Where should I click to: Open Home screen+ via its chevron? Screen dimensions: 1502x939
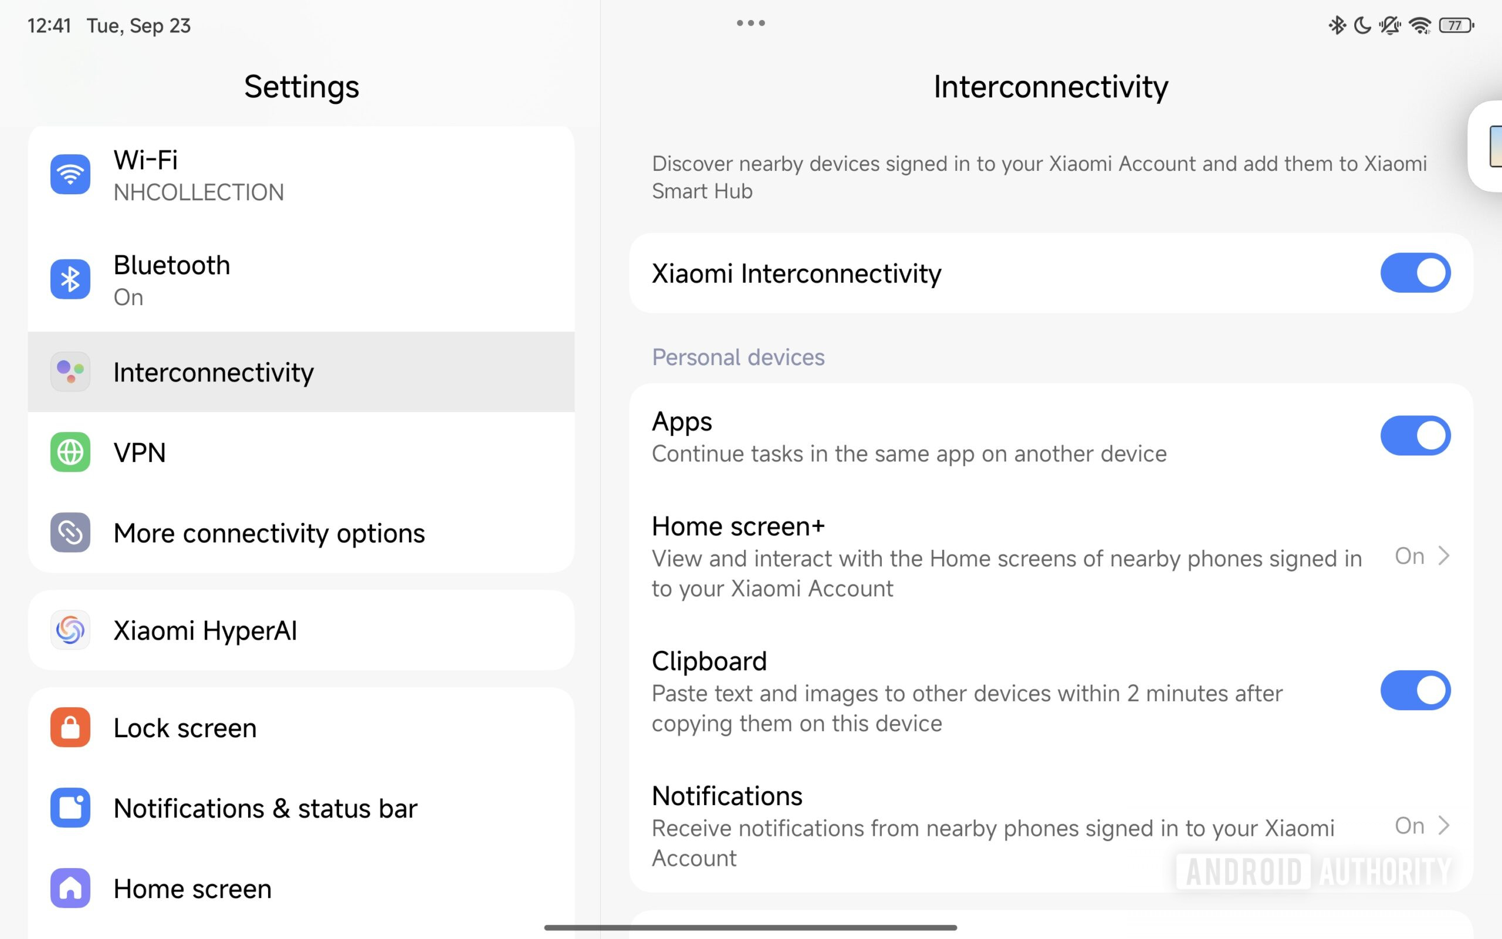click(1445, 556)
